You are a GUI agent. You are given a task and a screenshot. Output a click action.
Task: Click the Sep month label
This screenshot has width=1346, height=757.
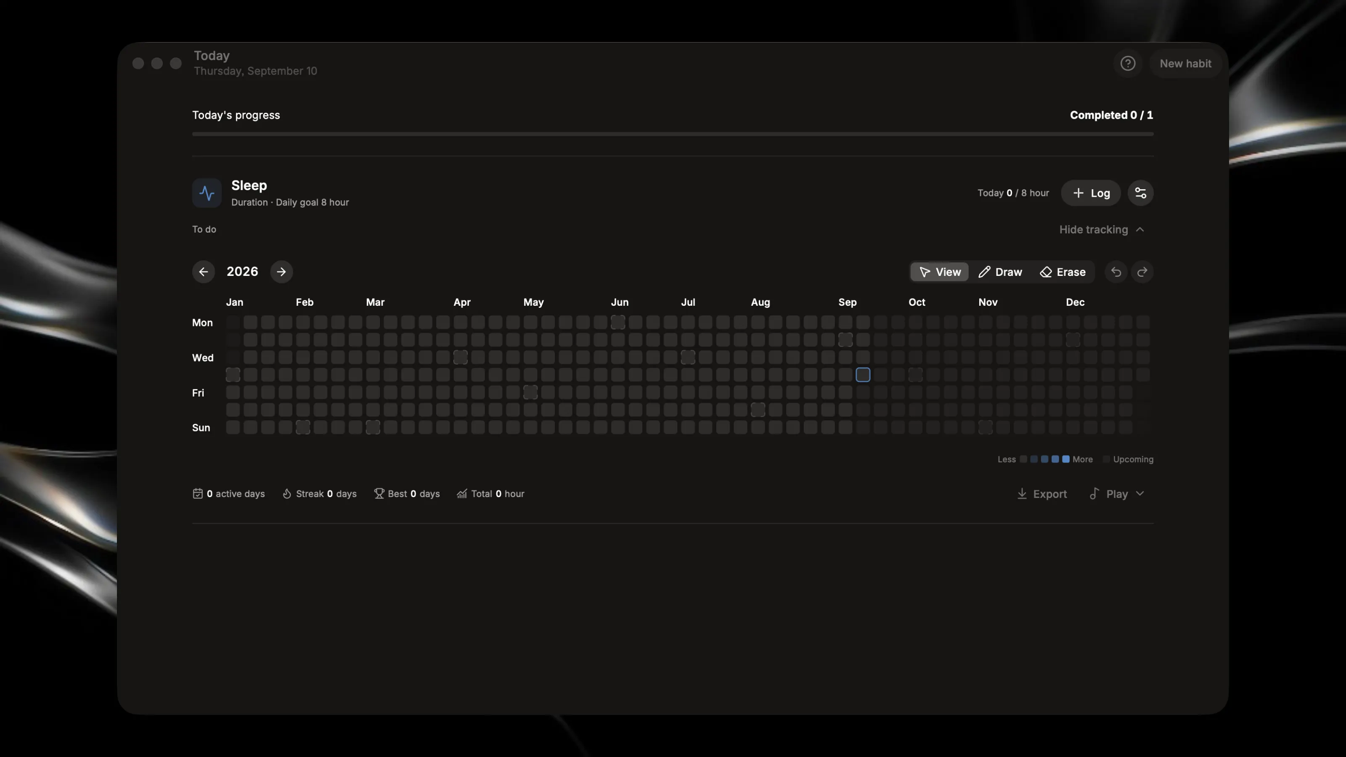tap(847, 302)
